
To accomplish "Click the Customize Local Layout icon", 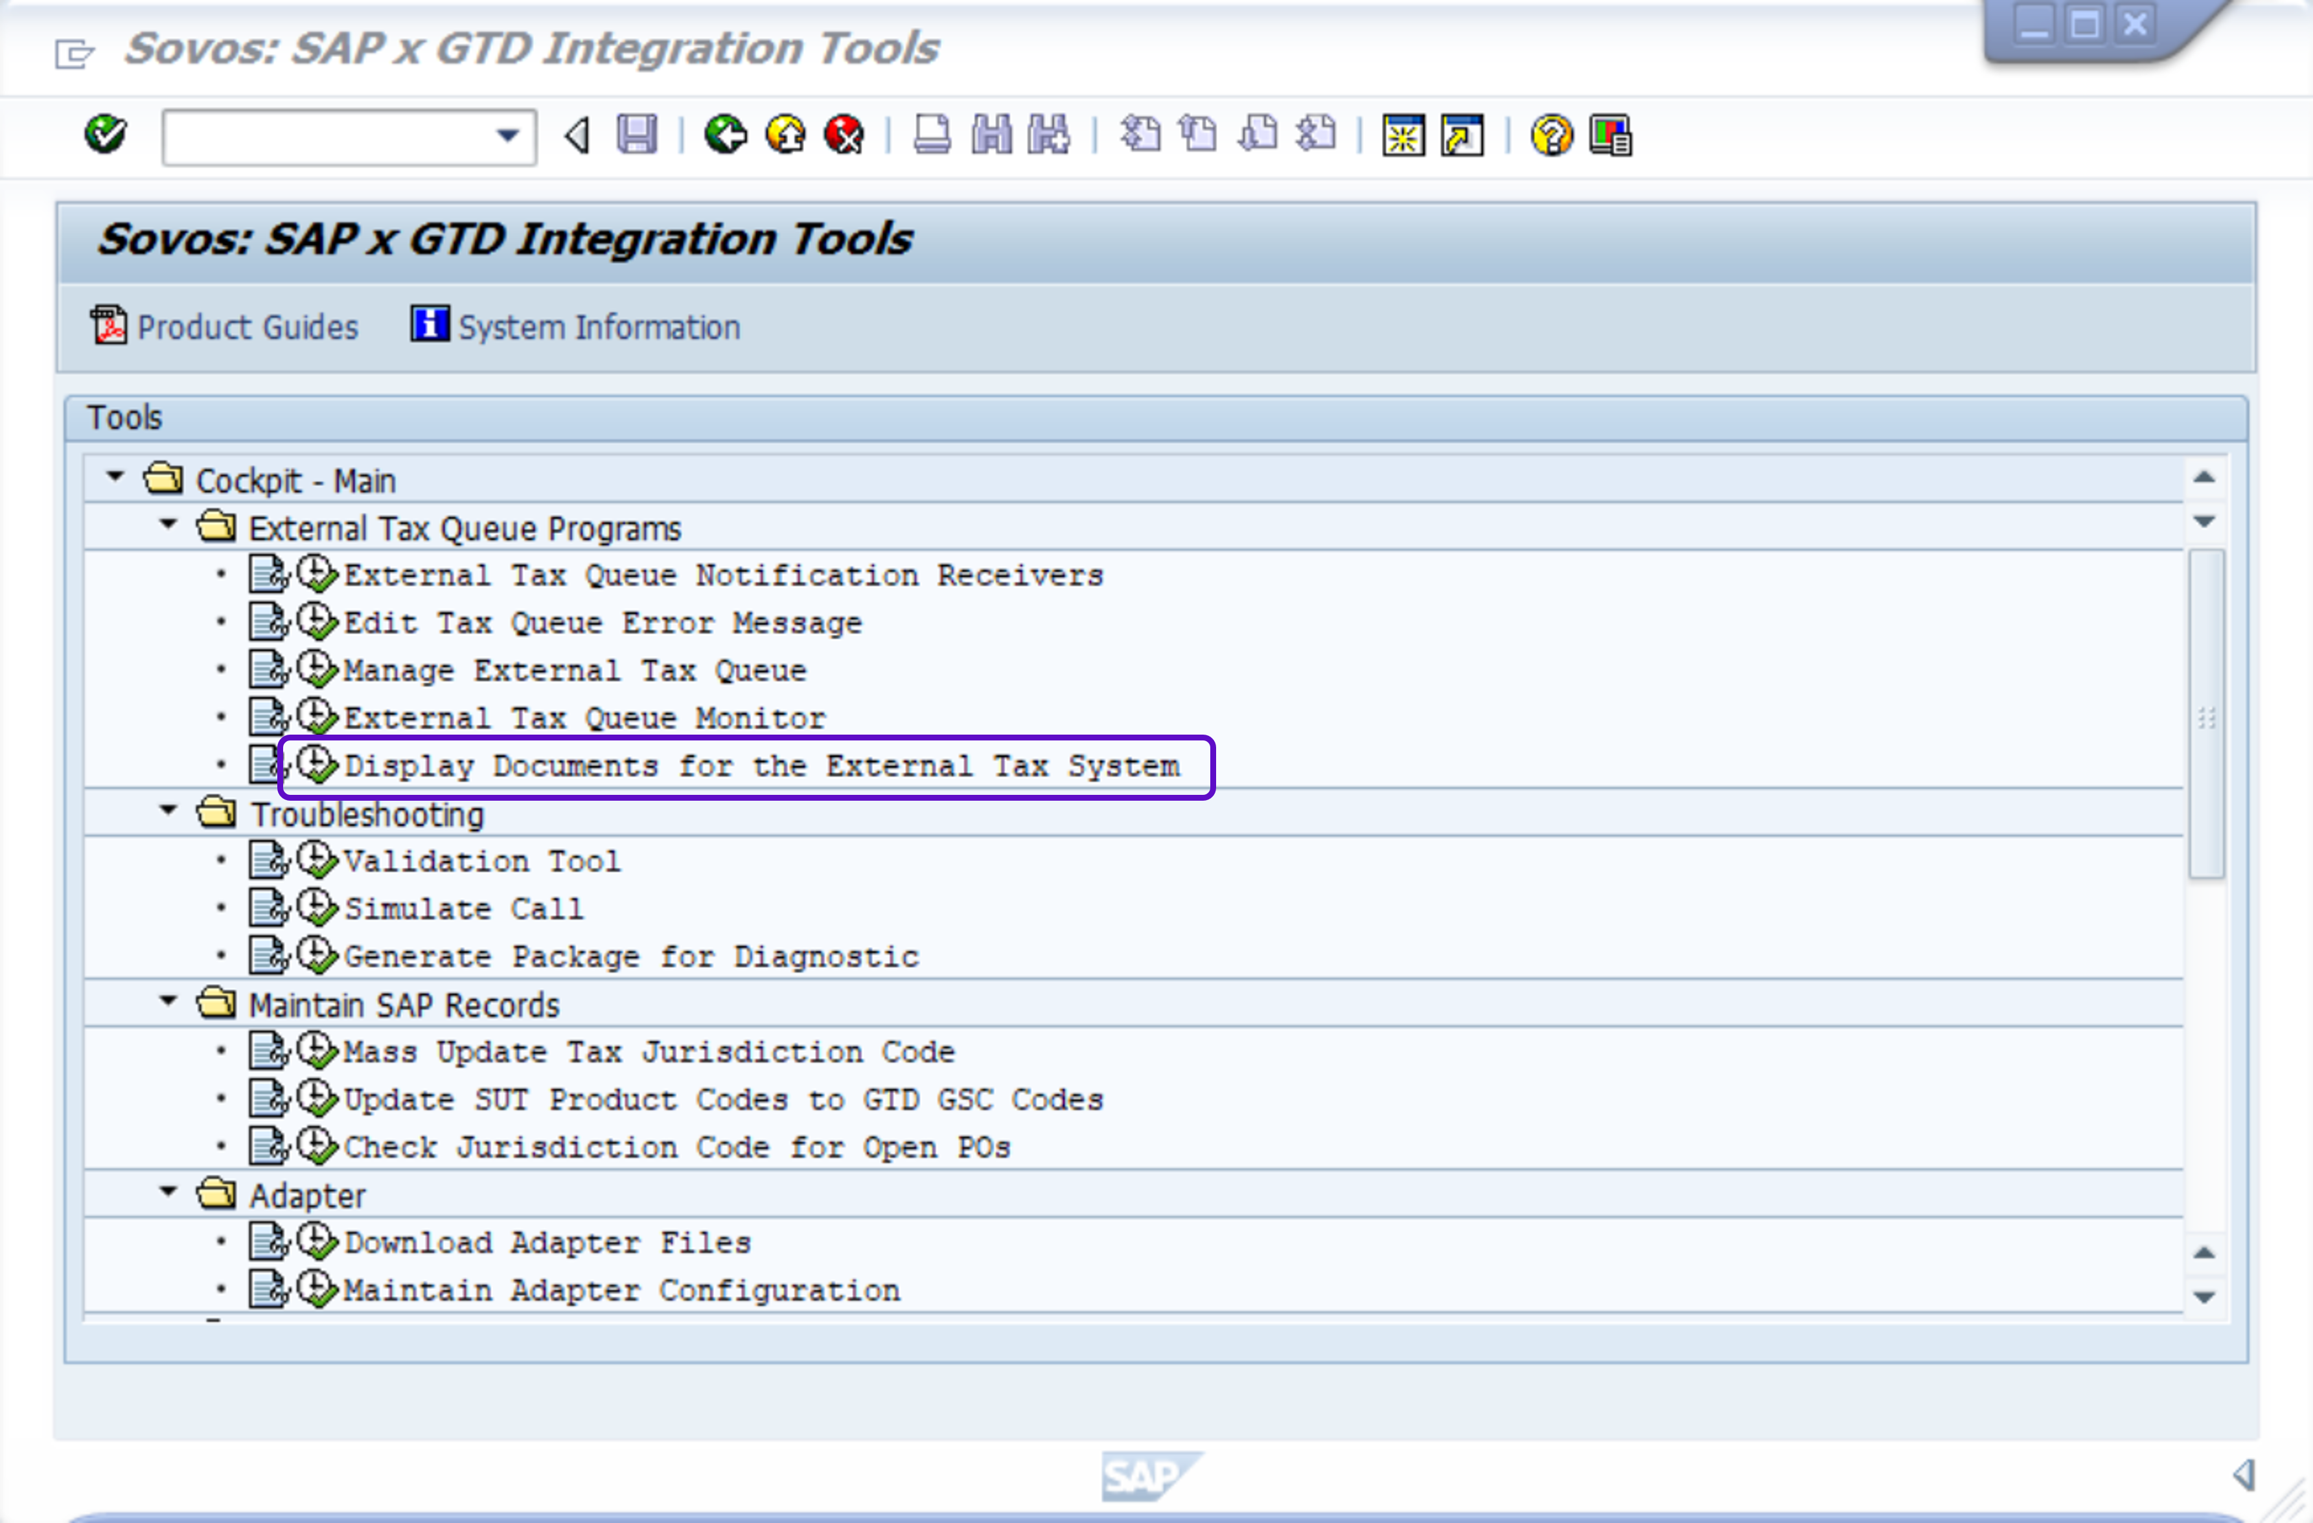I will 1611,134.
